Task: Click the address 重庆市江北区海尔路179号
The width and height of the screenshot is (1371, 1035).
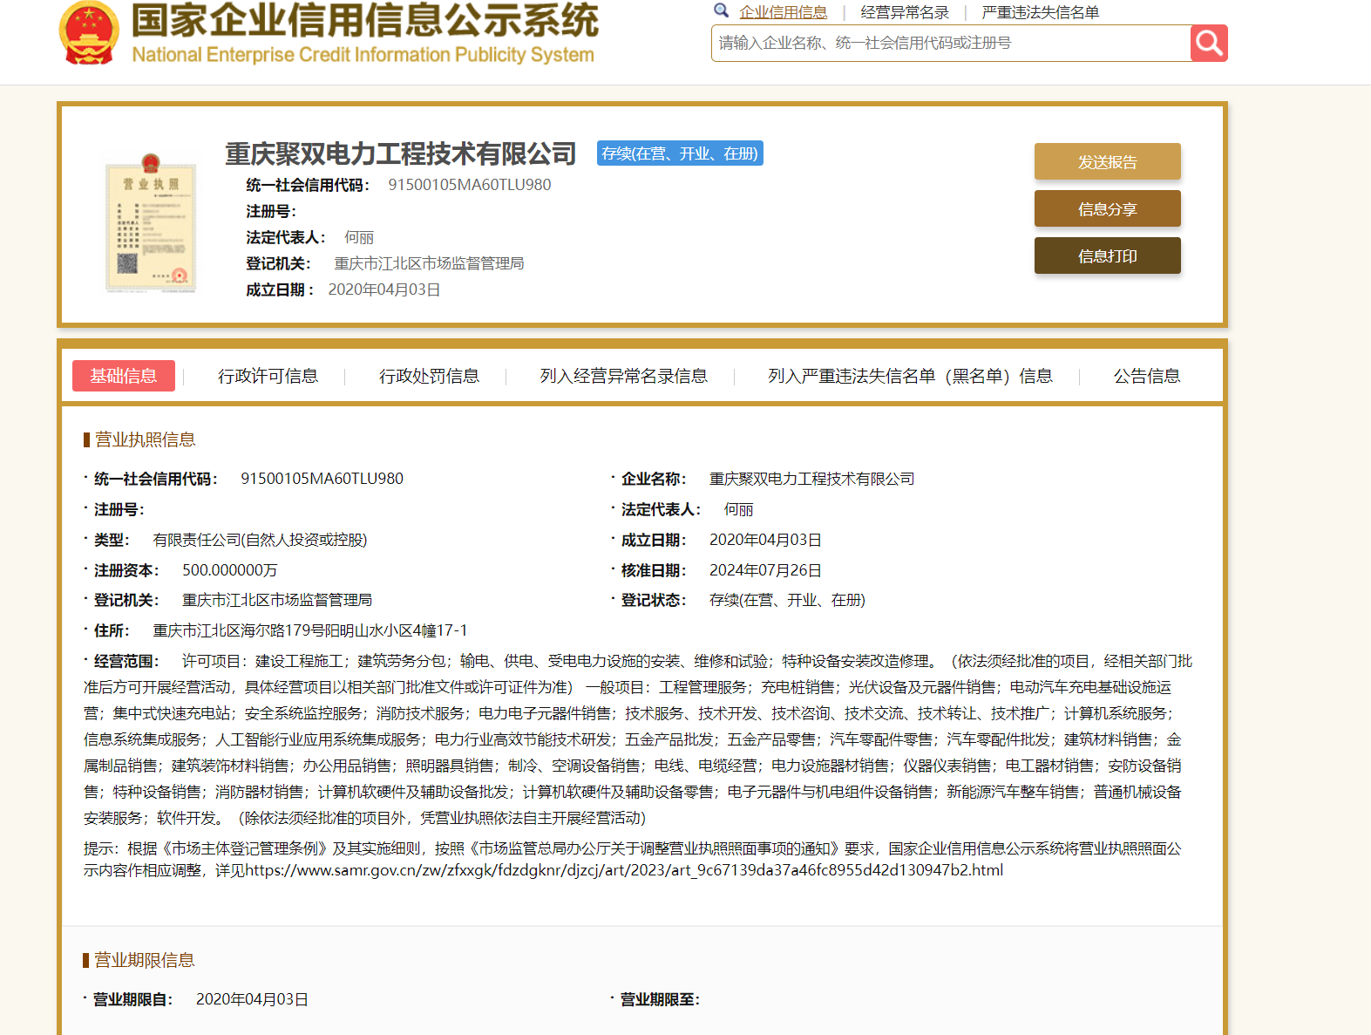Action: pos(310,630)
